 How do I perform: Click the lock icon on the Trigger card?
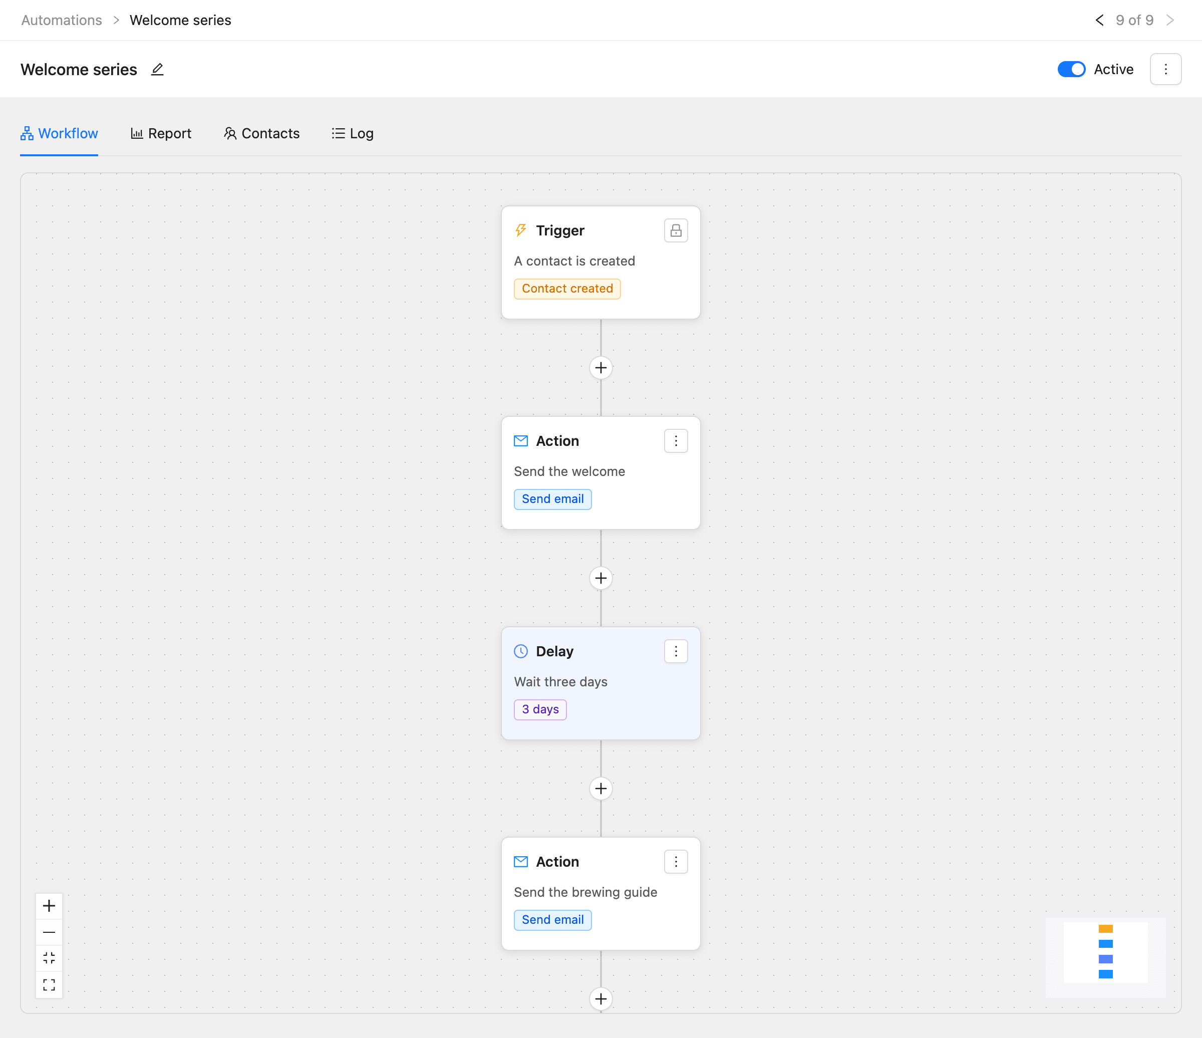(676, 231)
